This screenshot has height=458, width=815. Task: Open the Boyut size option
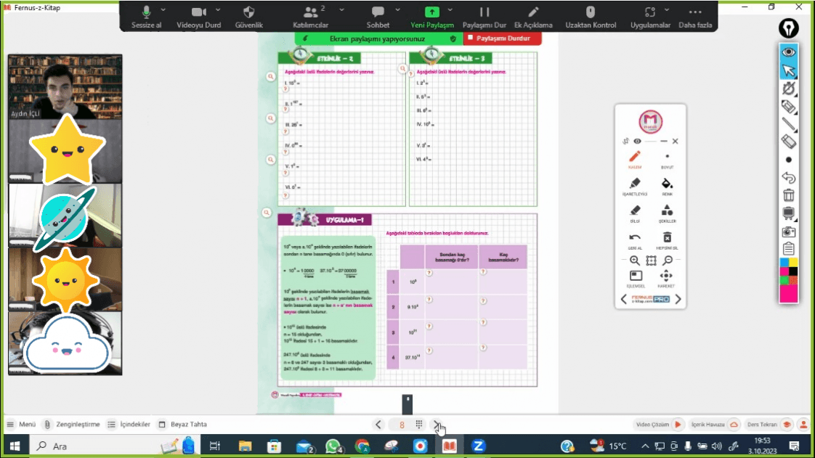(x=667, y=160)
